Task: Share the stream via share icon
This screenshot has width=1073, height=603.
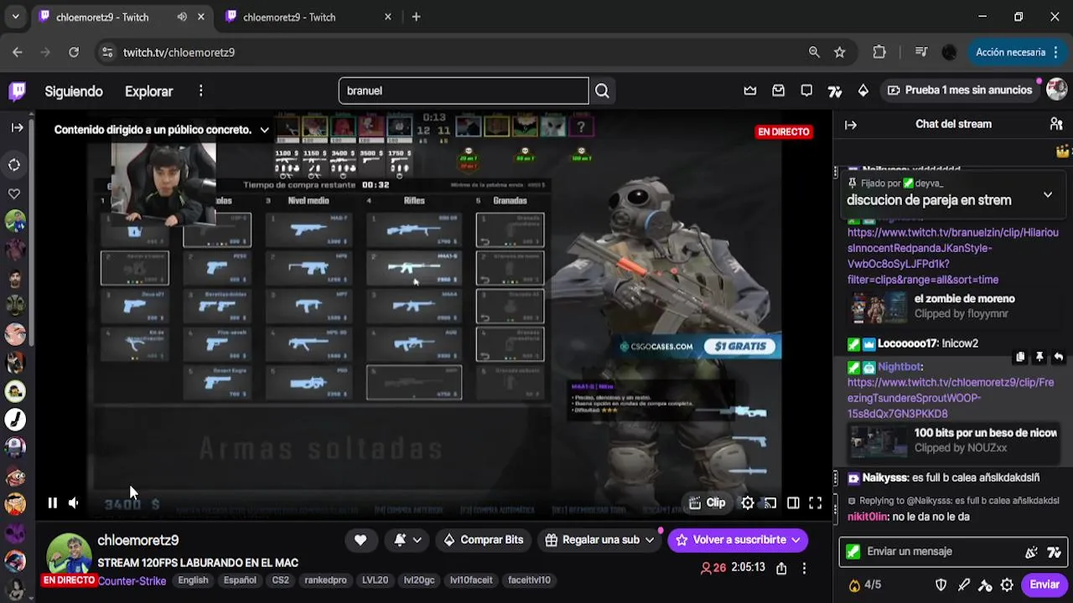Action: pyautogui.click(x=781, y=568)
